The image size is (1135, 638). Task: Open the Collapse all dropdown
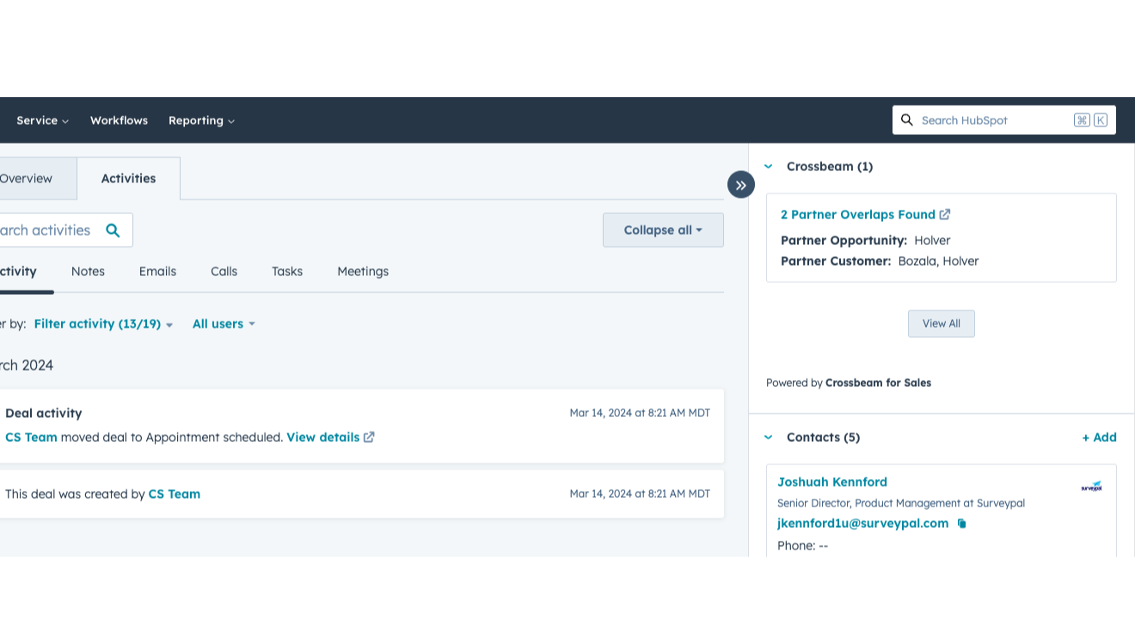(663, 230)
